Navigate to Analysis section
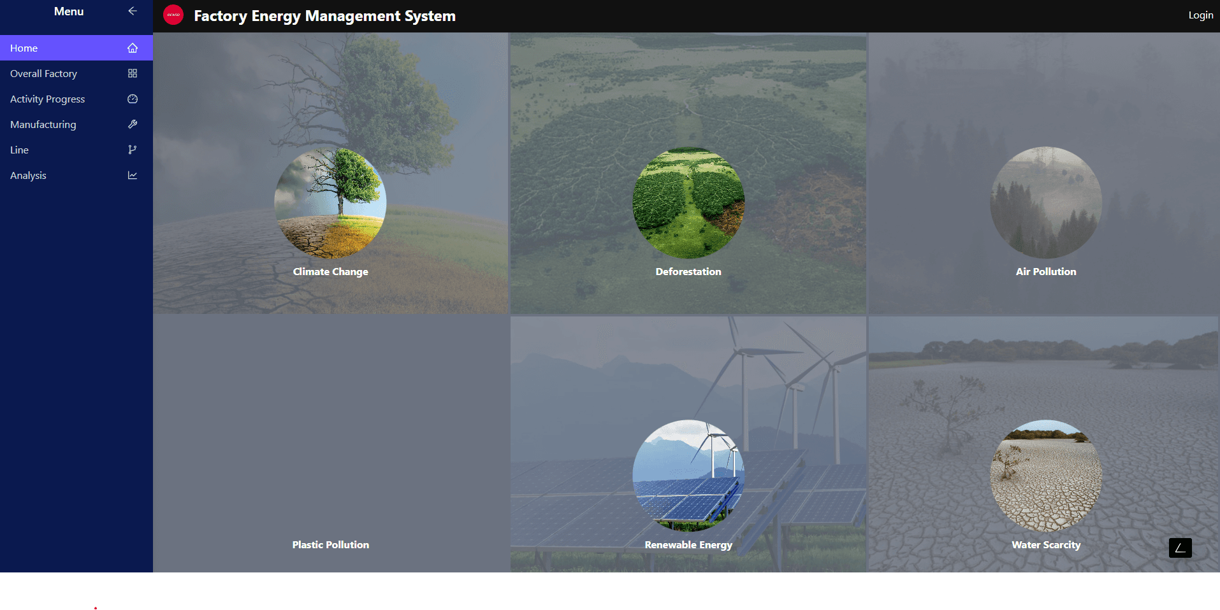 point(76,175)
